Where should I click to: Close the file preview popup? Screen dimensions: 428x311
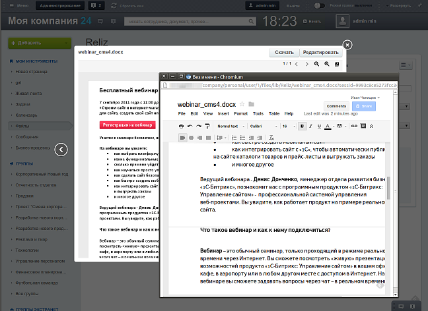[347, 45]
